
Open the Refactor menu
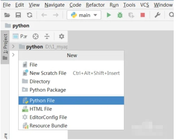coord(95,5)
